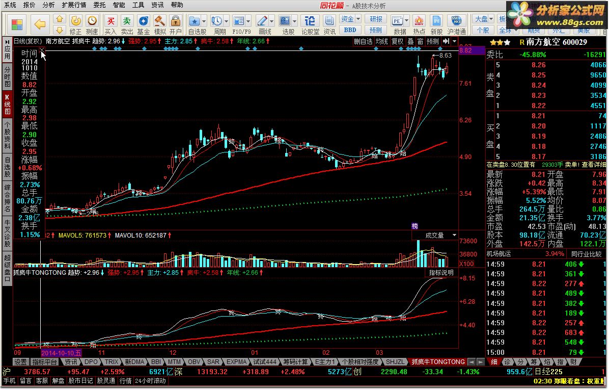Open the 数据 PE data icon

397,21
